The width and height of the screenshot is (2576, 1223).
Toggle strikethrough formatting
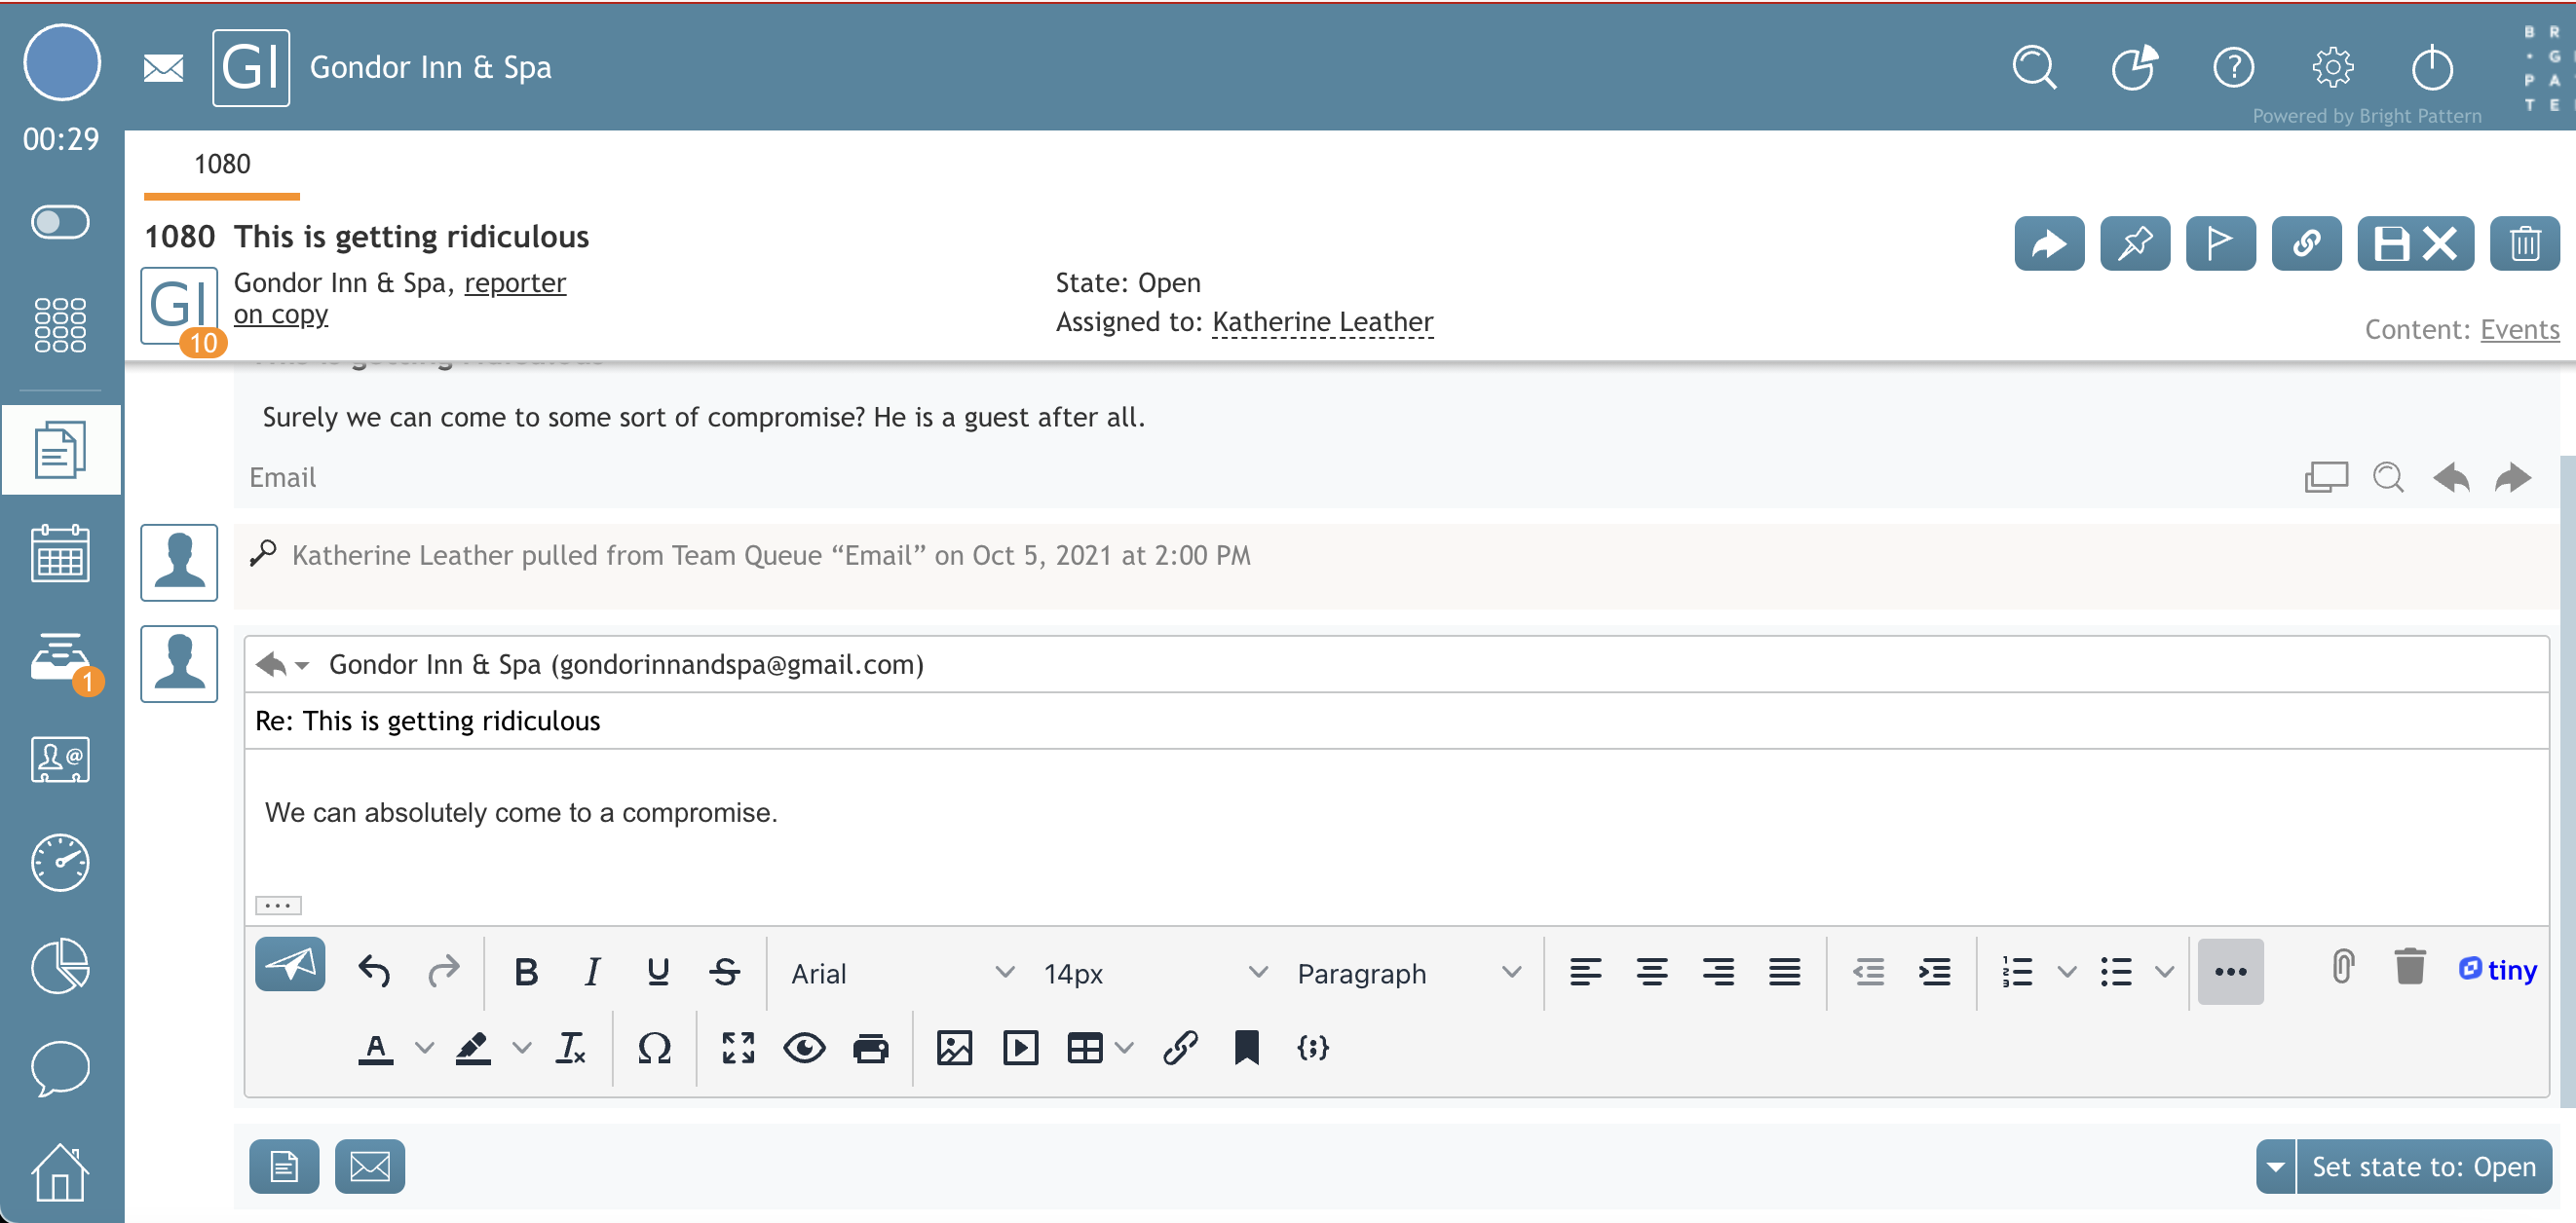click(725, 971)
